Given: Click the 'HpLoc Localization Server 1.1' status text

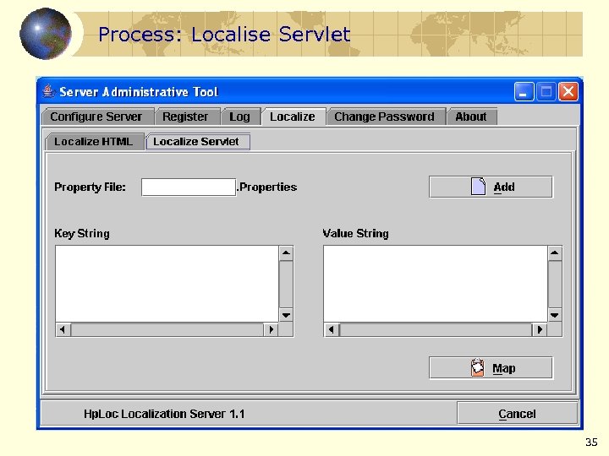Looking at the screenshot, I should click(x=164, y=414).
